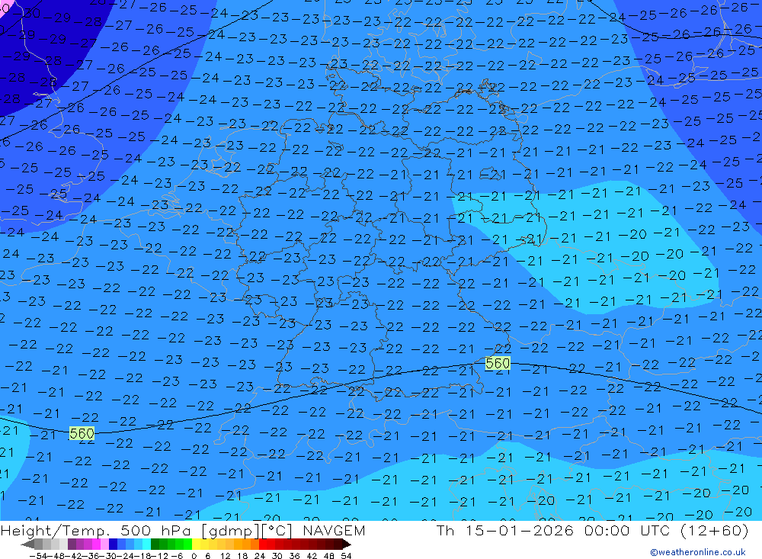762x559 pixels.
Task: Open the weatheronline.co.uk copyright link
Action: pos(698,552)
